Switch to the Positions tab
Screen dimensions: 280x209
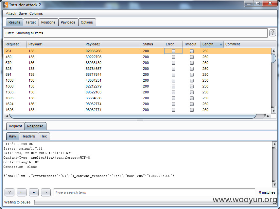click(48, 22)
